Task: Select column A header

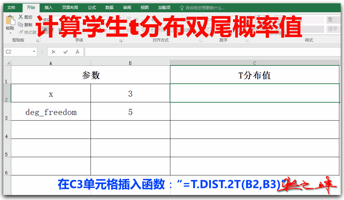Action: [51, 63]
